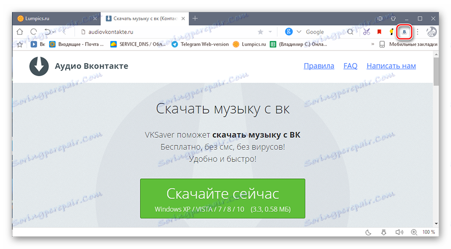Screen dimensions: 451x249
Task: Close the Скачать музыку с вк tab
Action: [183, 19]
